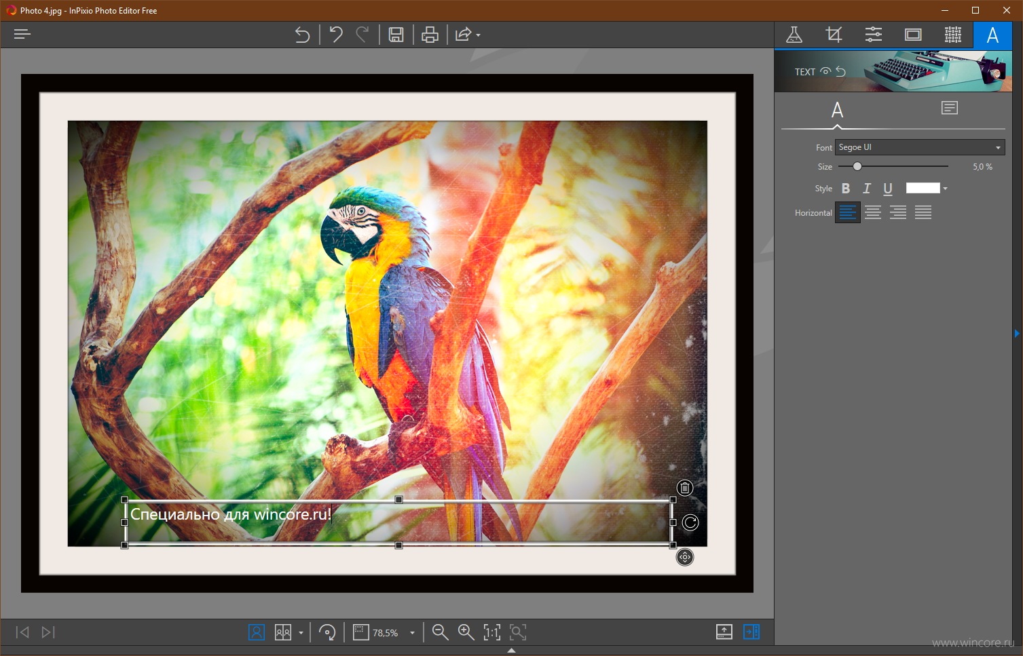Image resolution: width=1023 pixels, height=656 pixels.
Task: Open the crop tool tab
Action: (x=834, y=35)
